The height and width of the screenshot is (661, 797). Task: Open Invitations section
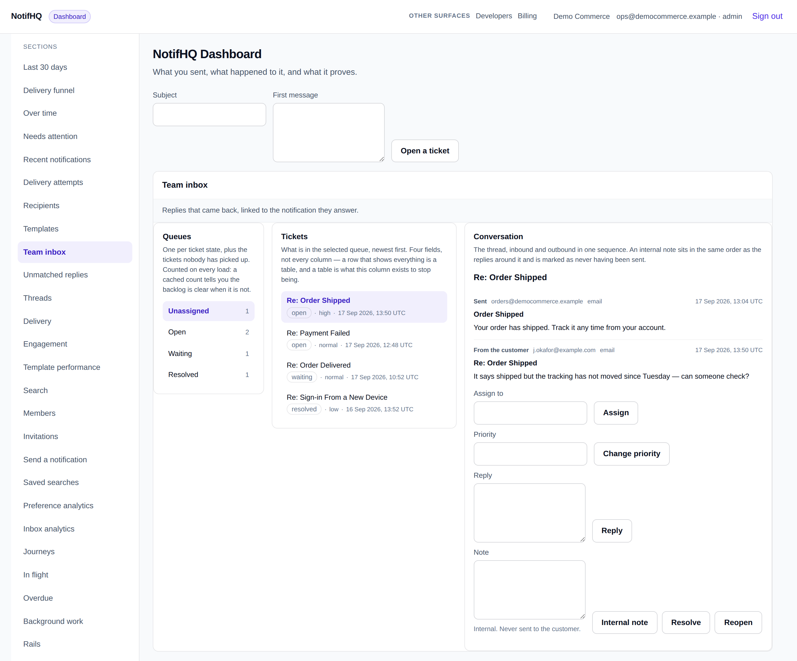[75, 436]
